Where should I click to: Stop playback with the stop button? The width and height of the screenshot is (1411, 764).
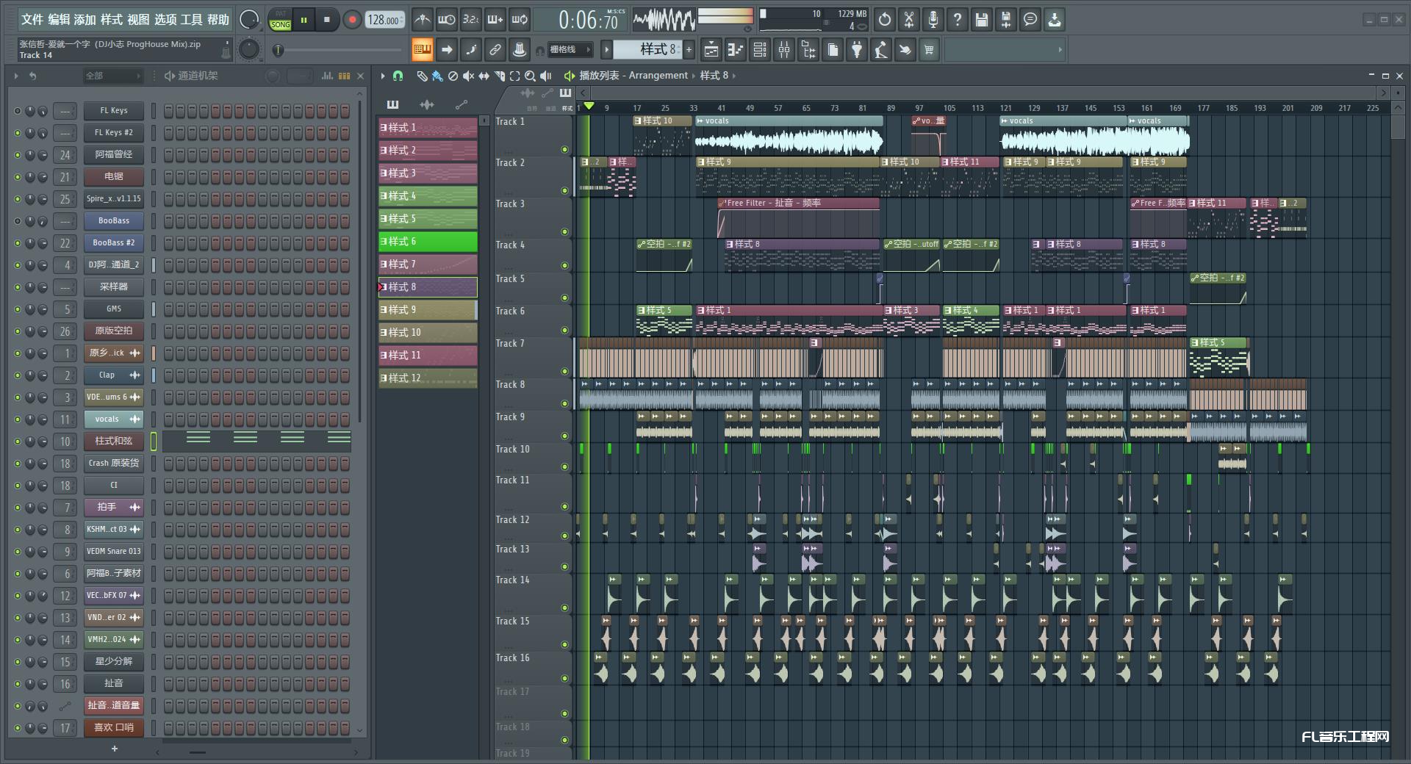click(327, 20)
